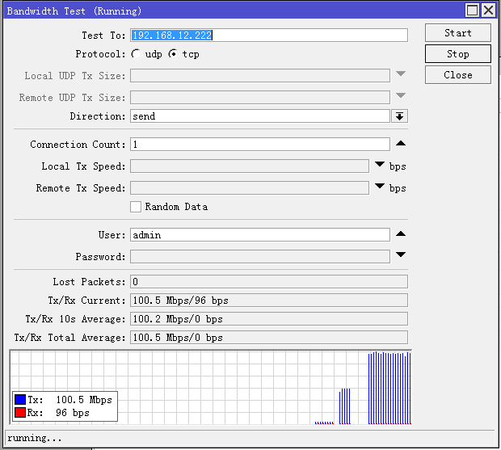The height and width of the screenshot is (450, 501).
Task: Click the Connection Count input field
Action: coord(259,145)
